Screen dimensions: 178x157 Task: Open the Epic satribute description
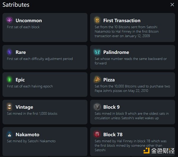click(30, 86)
